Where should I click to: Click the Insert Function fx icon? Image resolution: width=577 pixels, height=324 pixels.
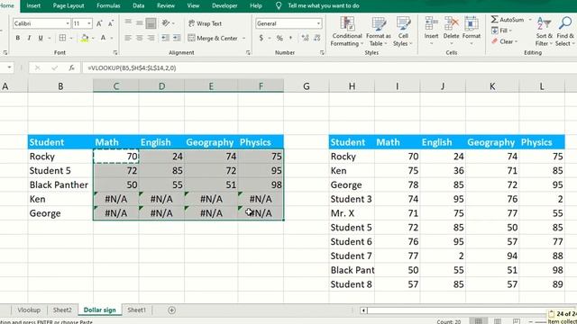72,67
